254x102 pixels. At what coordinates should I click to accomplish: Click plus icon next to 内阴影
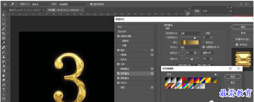pos(152,55)
